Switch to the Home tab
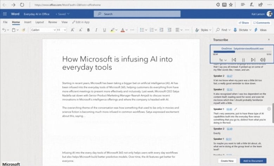Image resolution: width=274 pixels, height=166 pixels. (x=16, y=22)
